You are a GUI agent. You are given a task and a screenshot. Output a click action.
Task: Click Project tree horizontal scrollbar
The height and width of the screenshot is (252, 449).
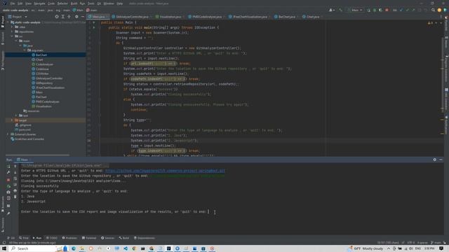click(37, 155)
